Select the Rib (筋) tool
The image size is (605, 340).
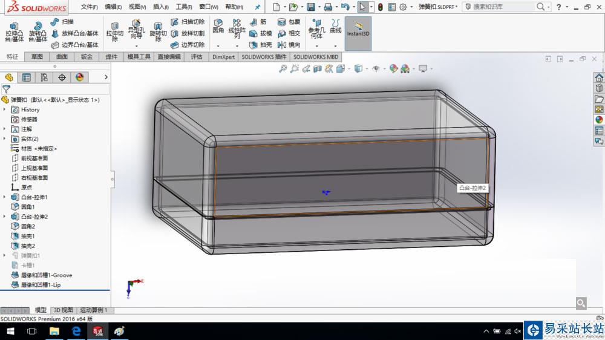[x=258, y=22]
